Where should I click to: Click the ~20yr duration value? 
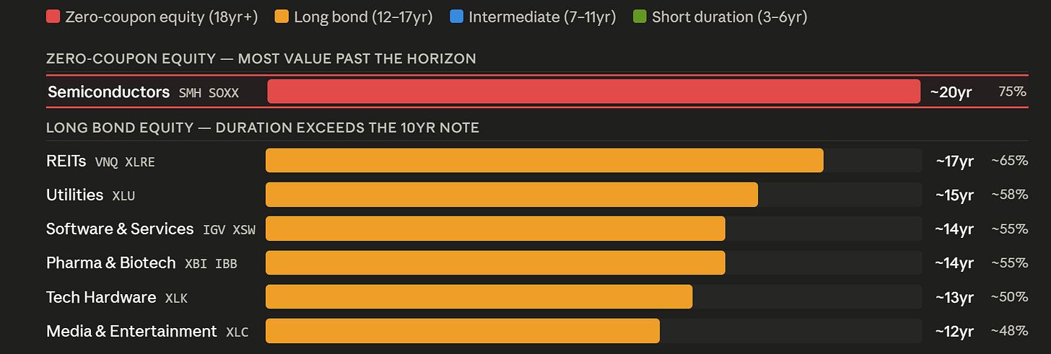pos(951,92)
